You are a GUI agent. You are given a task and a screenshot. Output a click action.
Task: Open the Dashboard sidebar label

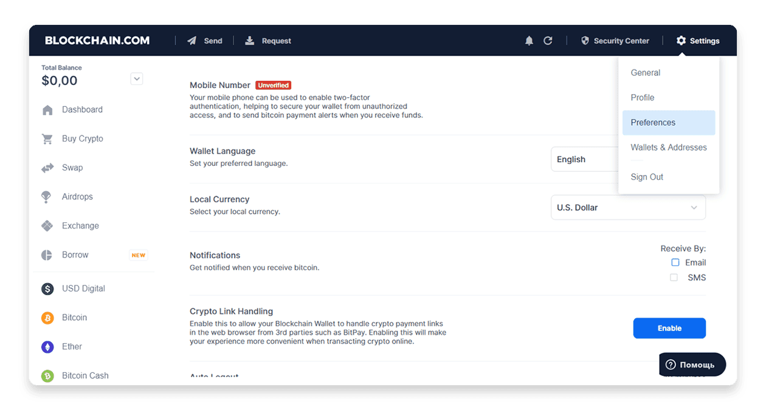pos(82,110)
